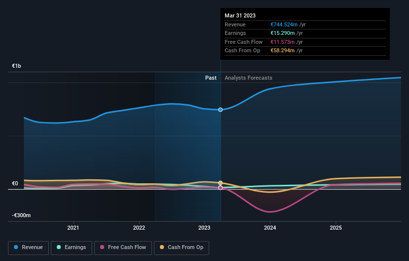This screenshot has width=409, height=261.
Task: Click the orange Cash From Op data point marker
Action: click(x=220, y=183)
